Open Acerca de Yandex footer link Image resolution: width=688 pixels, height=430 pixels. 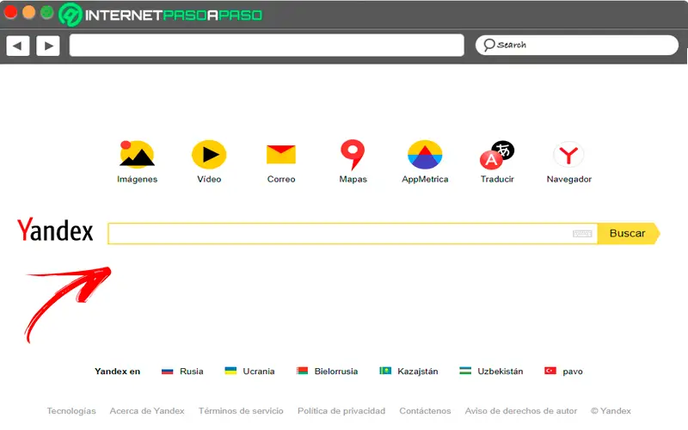tap(147, 411)
